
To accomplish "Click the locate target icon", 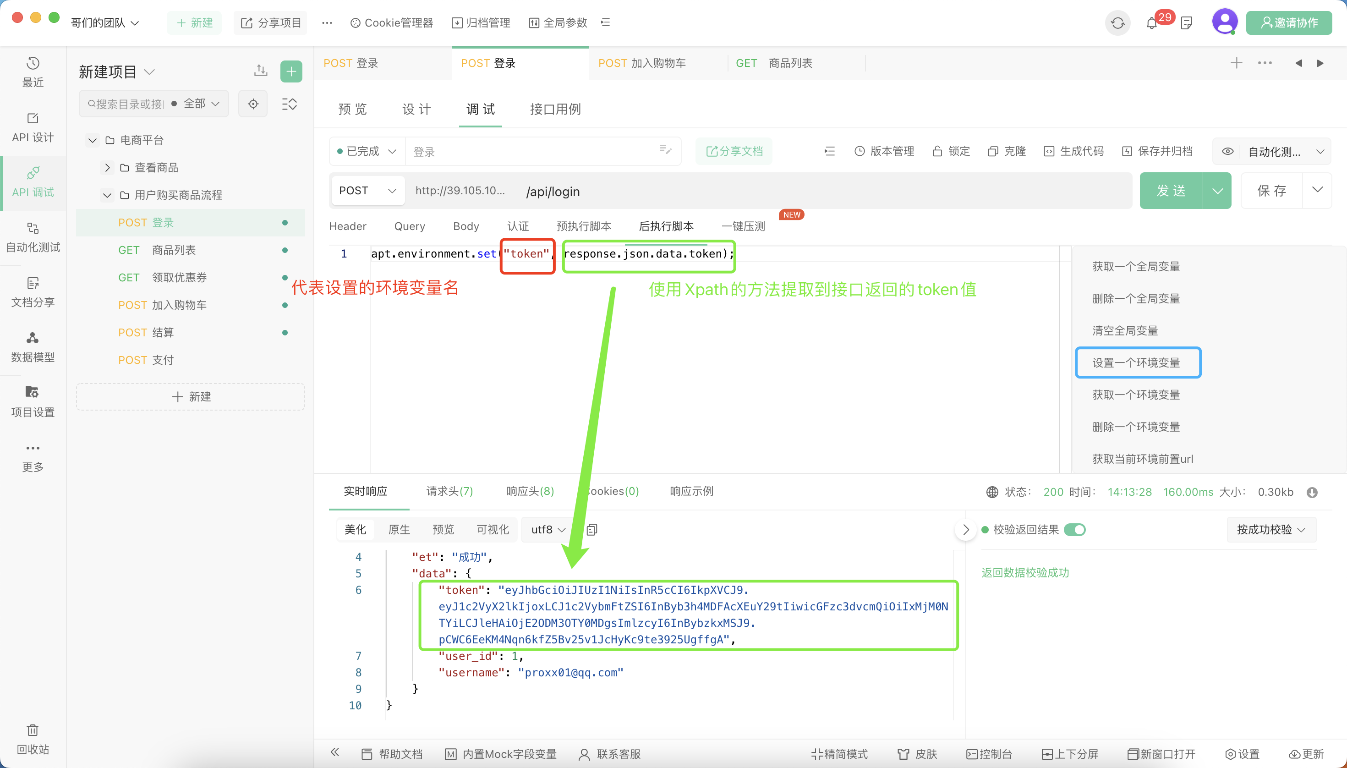I will (x=253, y=104).
